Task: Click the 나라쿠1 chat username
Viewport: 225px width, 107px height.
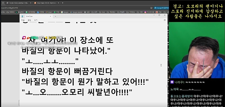Action: click(179, 82)
